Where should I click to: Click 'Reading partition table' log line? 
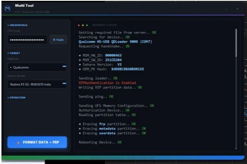(x=107, y=115)
